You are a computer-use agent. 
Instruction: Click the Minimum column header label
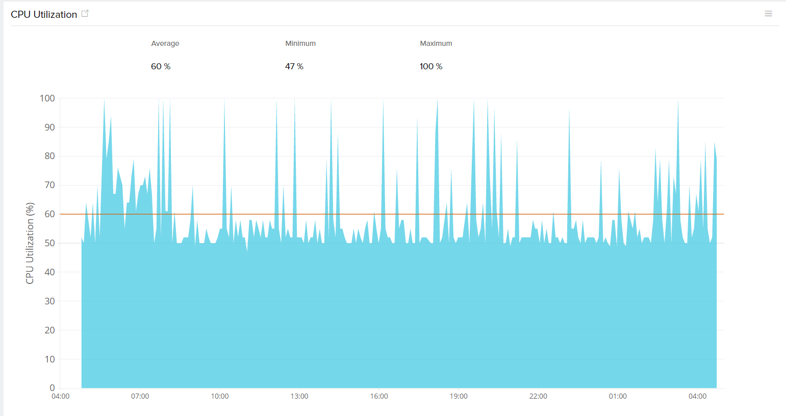coord(300,43)
